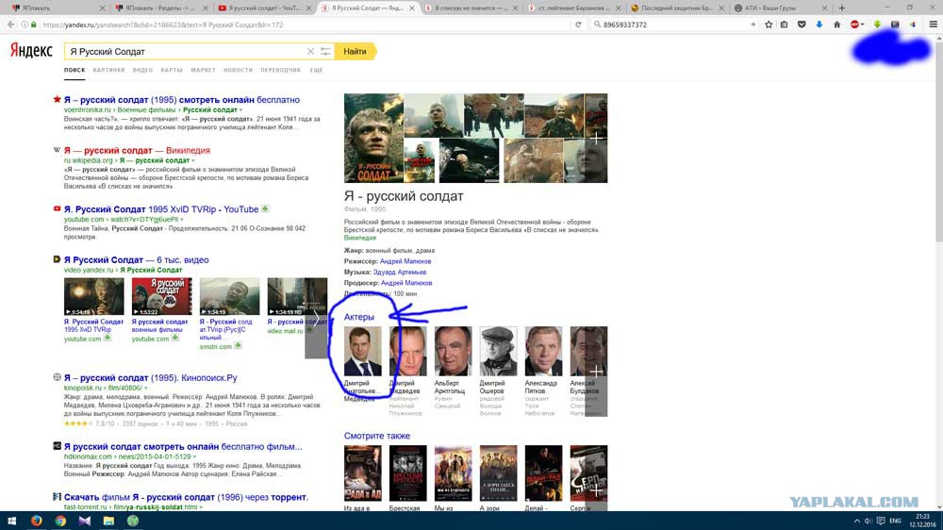This screenshot has height=530, width=943.
Task: Close the Я Русский Солдат browser tab
Action: (x=412, y=8)
